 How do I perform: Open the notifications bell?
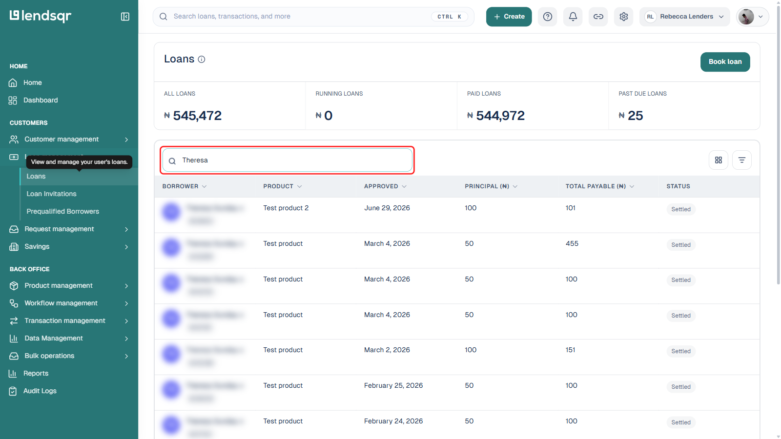tap(573, 17)
